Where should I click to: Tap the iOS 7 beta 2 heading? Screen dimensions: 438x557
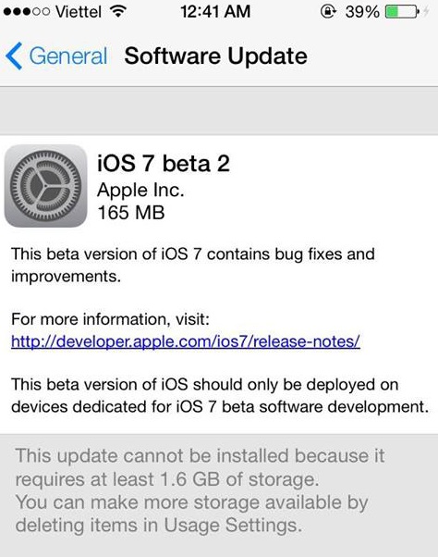[164, 164]
